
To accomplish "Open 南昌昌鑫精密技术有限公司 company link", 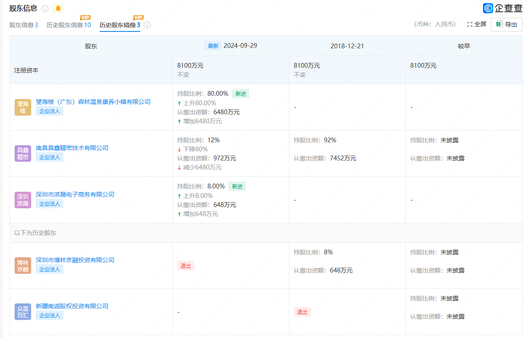I will [72, 148].
